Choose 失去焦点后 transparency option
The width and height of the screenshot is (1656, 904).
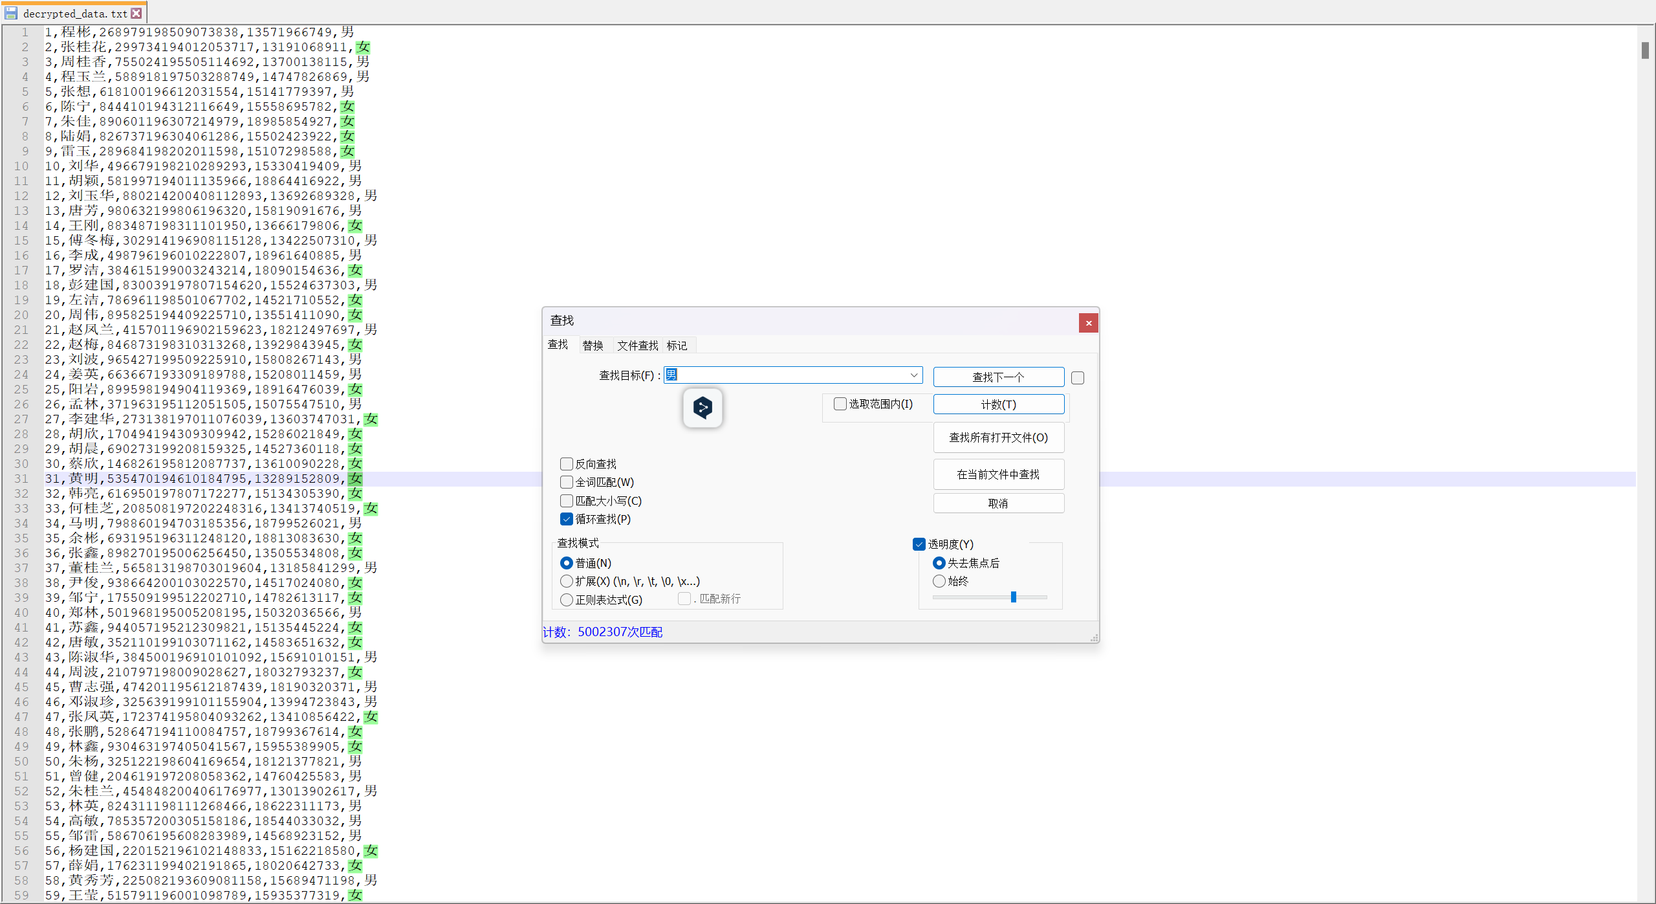click(939, 563)
